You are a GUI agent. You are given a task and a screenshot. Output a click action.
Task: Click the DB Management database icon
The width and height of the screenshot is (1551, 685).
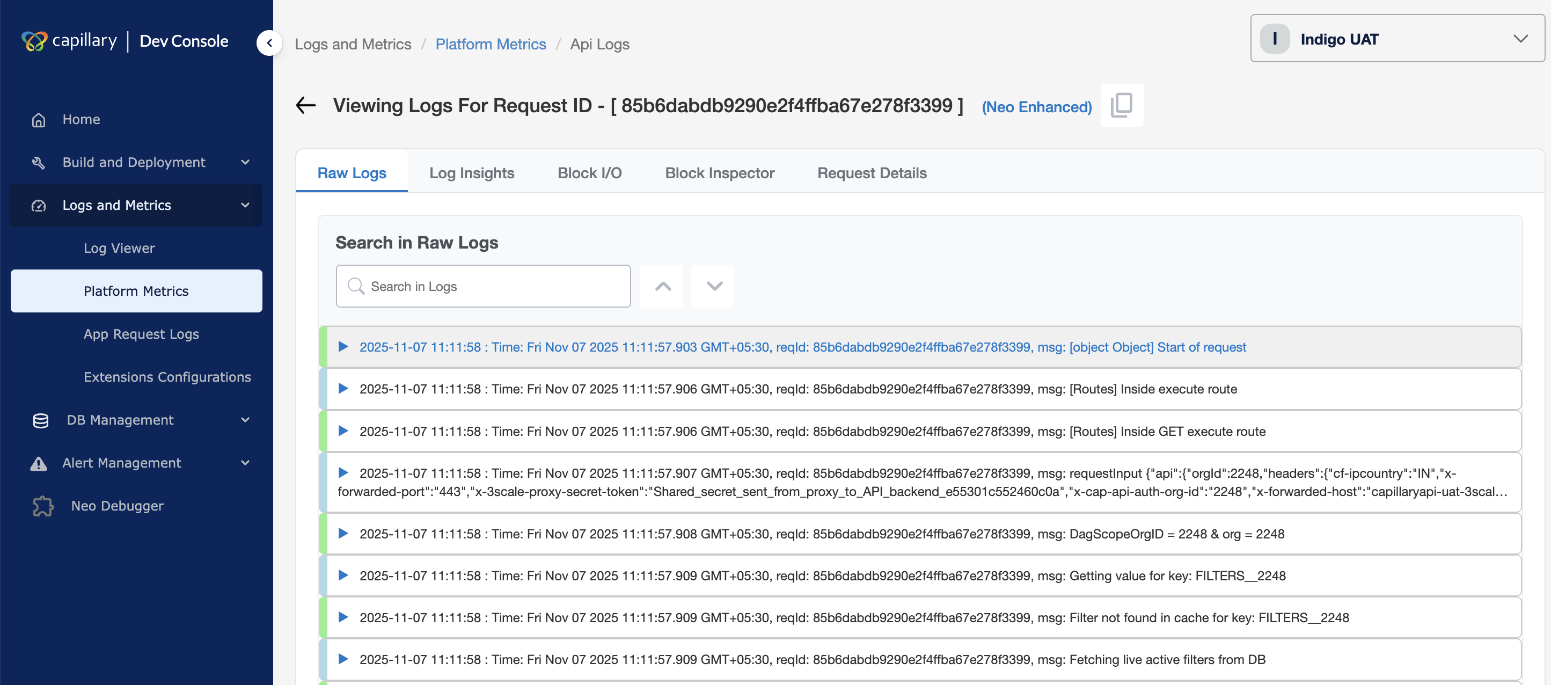40,420
